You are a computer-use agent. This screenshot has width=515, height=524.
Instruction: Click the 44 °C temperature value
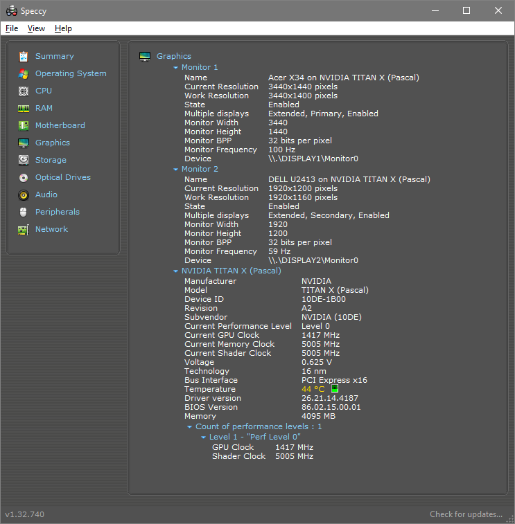coord(313,389)
